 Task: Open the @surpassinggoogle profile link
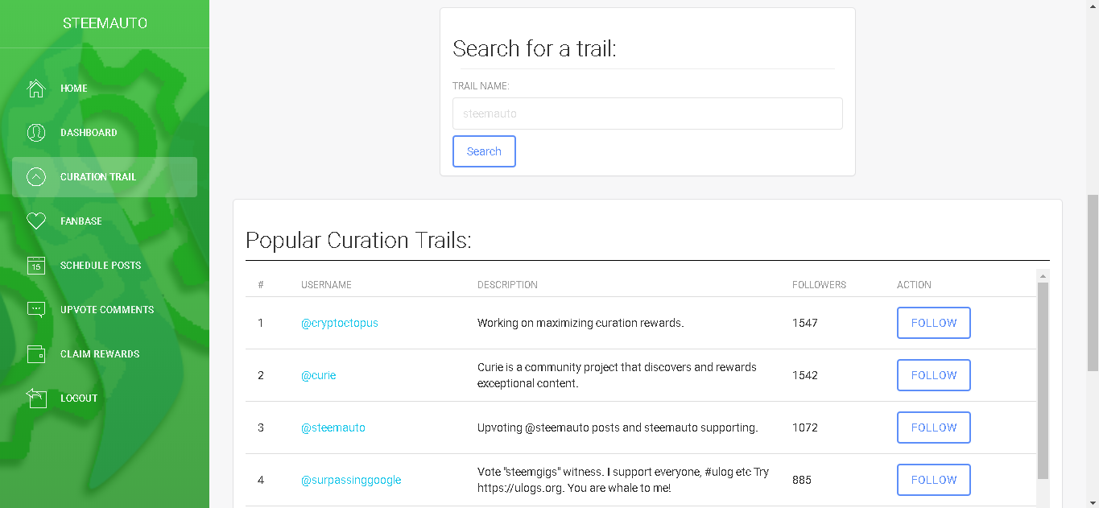pos(351,480)
